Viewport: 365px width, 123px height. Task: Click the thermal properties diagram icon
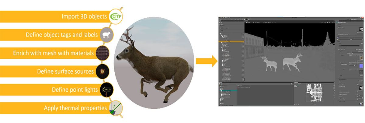coord(115,108)
